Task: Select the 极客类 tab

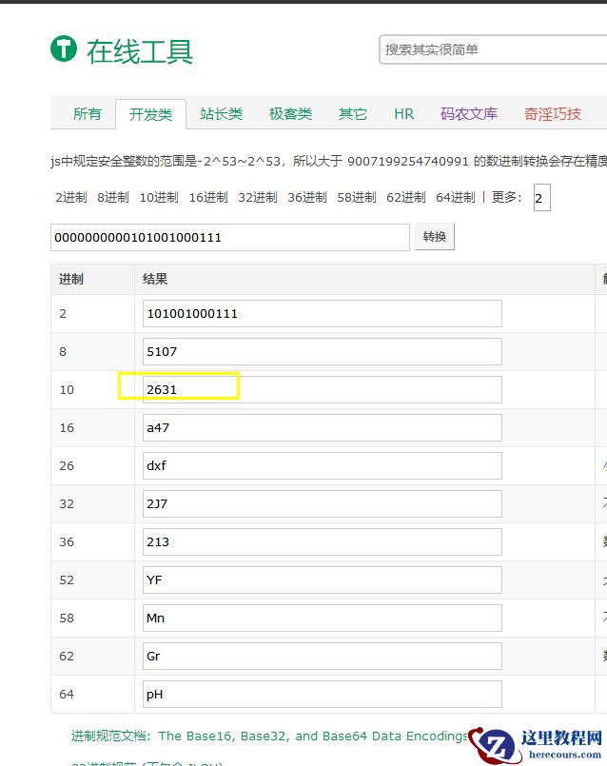Action: click(290, 114)
